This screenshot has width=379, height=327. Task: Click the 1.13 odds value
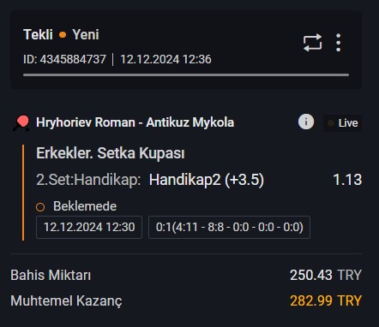[347, 180]
